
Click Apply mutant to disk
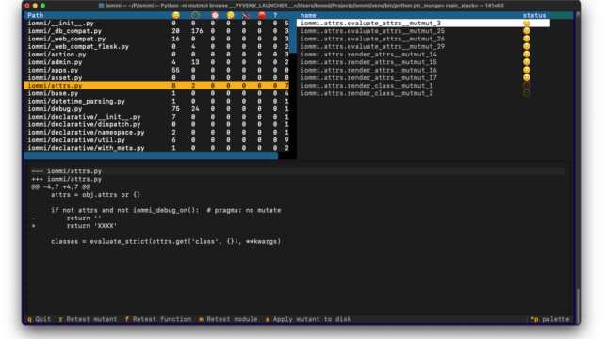[308, 319]
